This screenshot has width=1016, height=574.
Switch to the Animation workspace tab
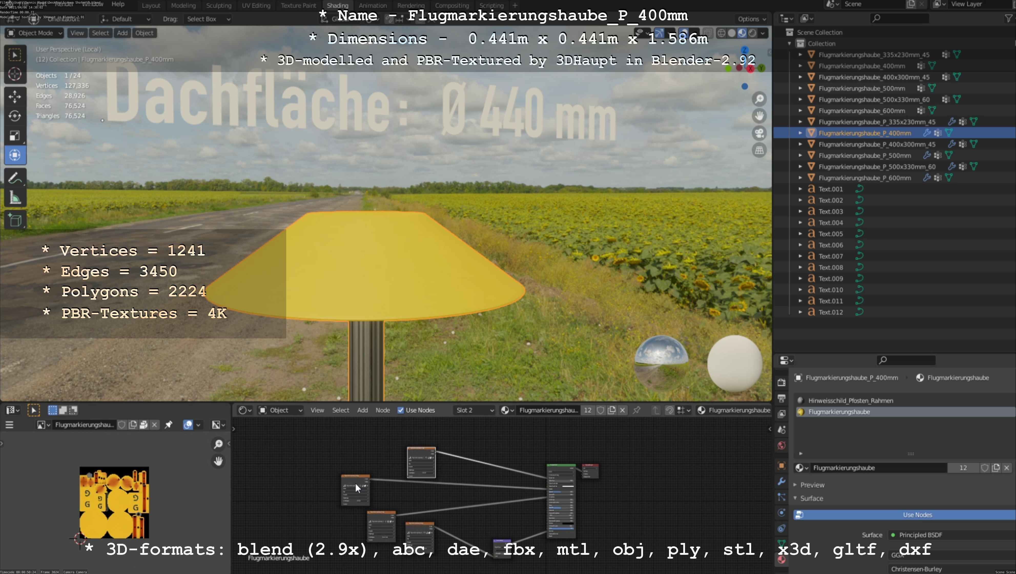[372, 6]
